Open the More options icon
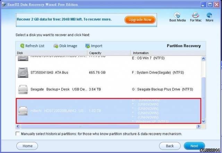Viewport: 222px width, 153px height. [x=210, y=17]
